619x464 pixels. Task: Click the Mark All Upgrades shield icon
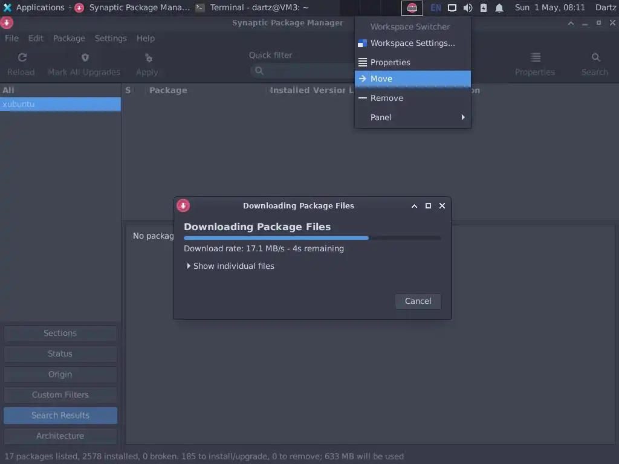[85, 57]
